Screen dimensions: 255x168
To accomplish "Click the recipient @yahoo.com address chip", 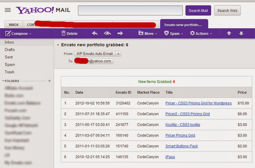I will pos(94,61).
